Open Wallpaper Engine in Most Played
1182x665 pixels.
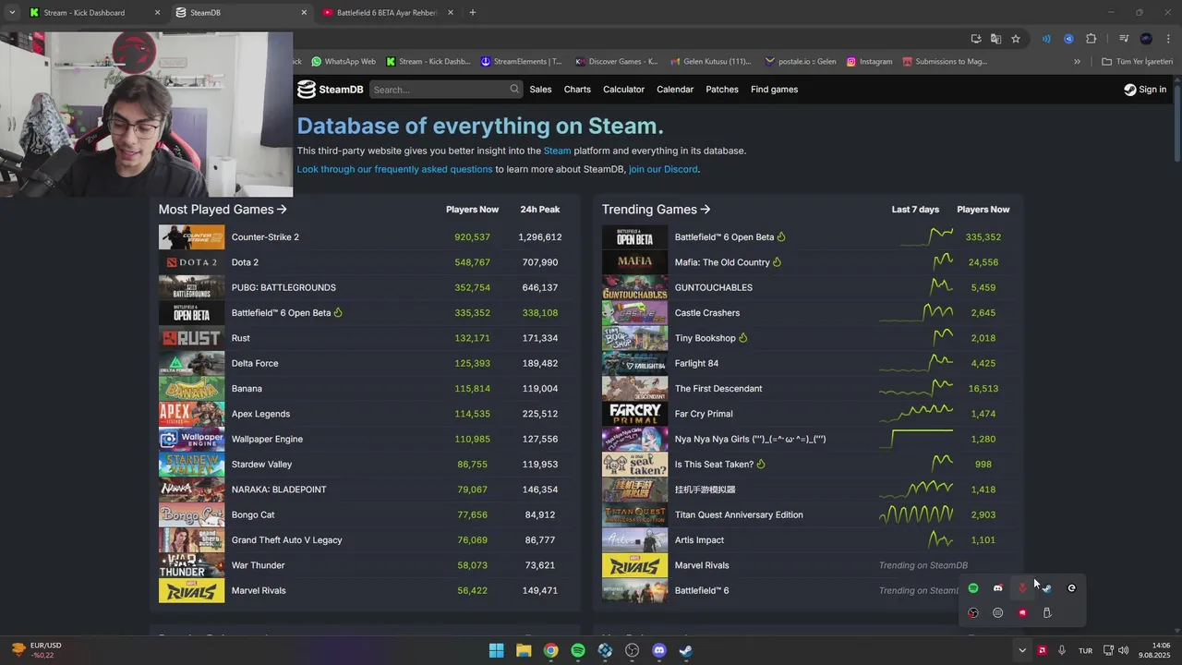pos(267,439)
